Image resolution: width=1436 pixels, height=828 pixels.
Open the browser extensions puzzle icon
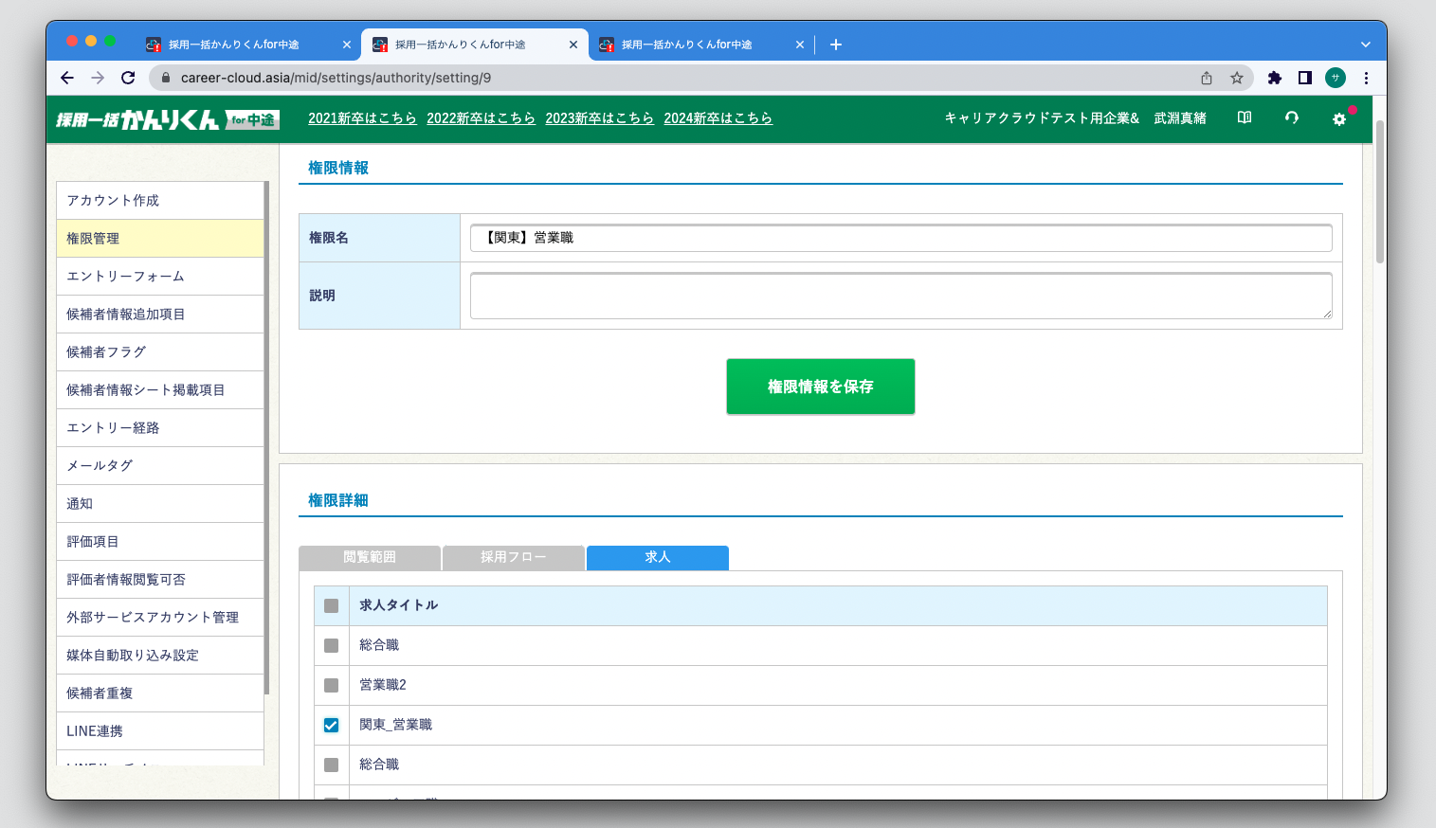(x=1274, y=78)
